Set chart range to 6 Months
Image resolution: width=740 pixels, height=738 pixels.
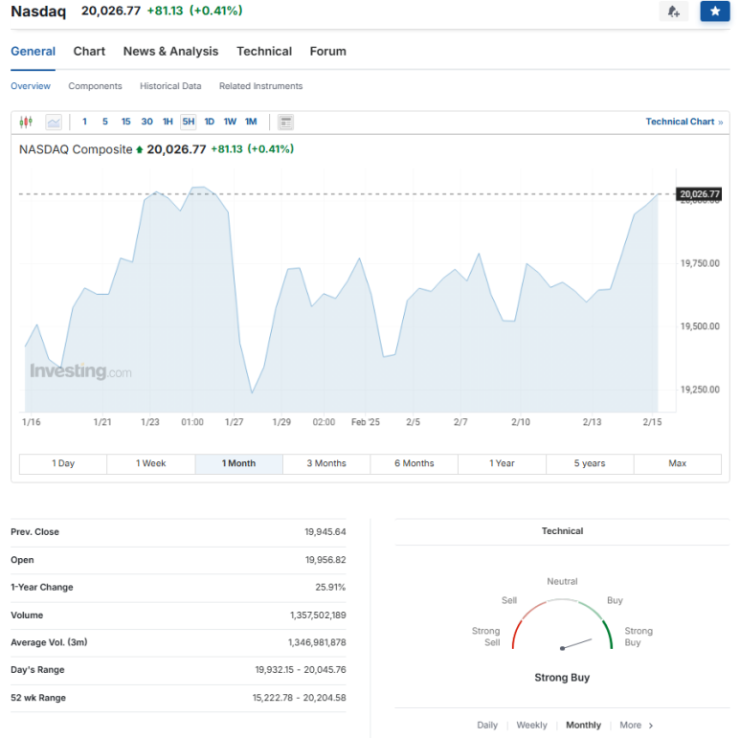[415, 463]
